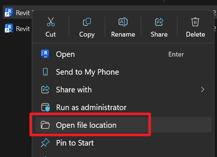Viewport: 217px width, 157px height.
Task: Click the pushpin icon for Pin to Start
Action: click(45, 143)
